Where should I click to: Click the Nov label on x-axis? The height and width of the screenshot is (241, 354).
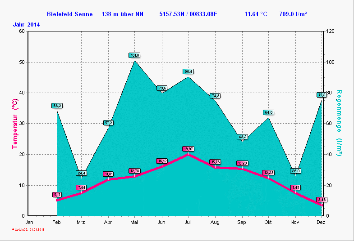[x=295, y=222]
